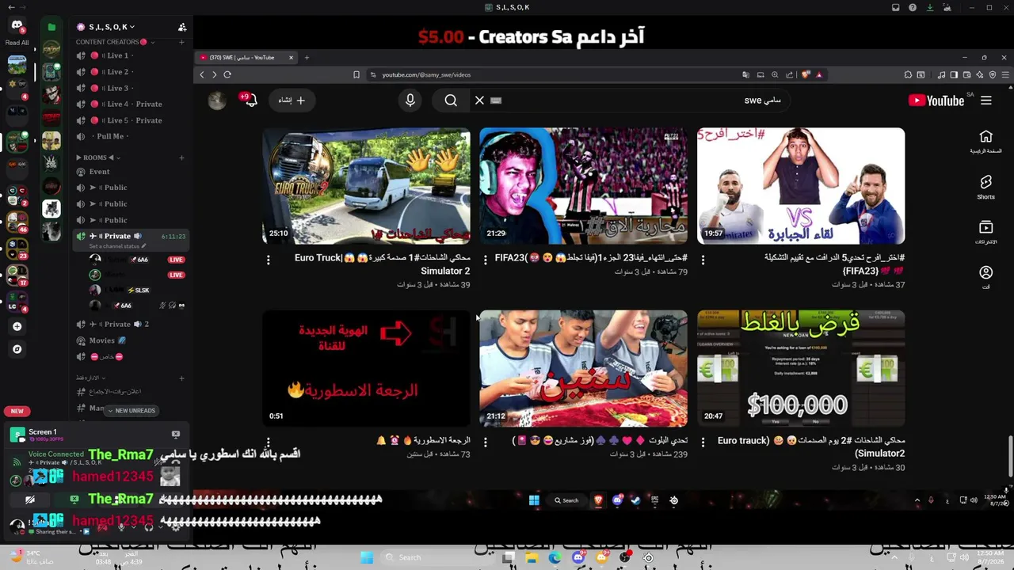The image size is (1014, 570).
Task: Create channel in ROOMS category
Action: [181, 158]
